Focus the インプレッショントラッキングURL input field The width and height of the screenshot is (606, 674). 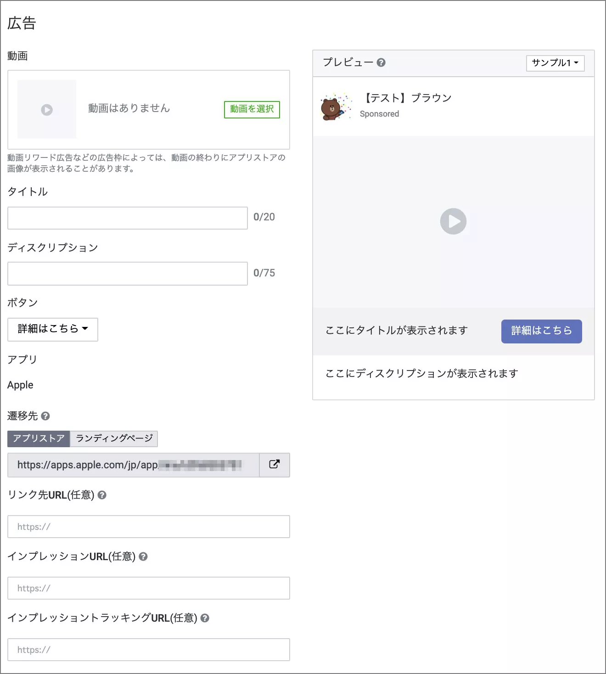point(149,650)
